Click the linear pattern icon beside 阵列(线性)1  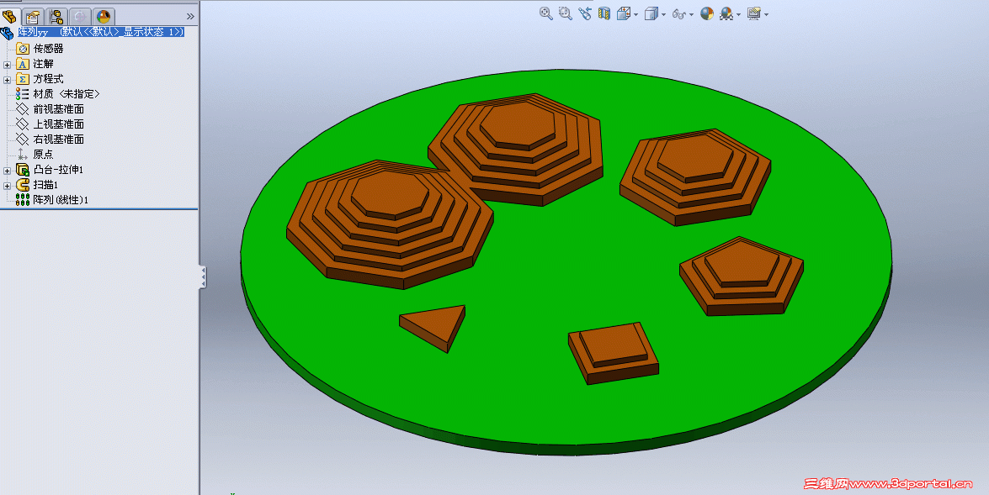(23, 200)
